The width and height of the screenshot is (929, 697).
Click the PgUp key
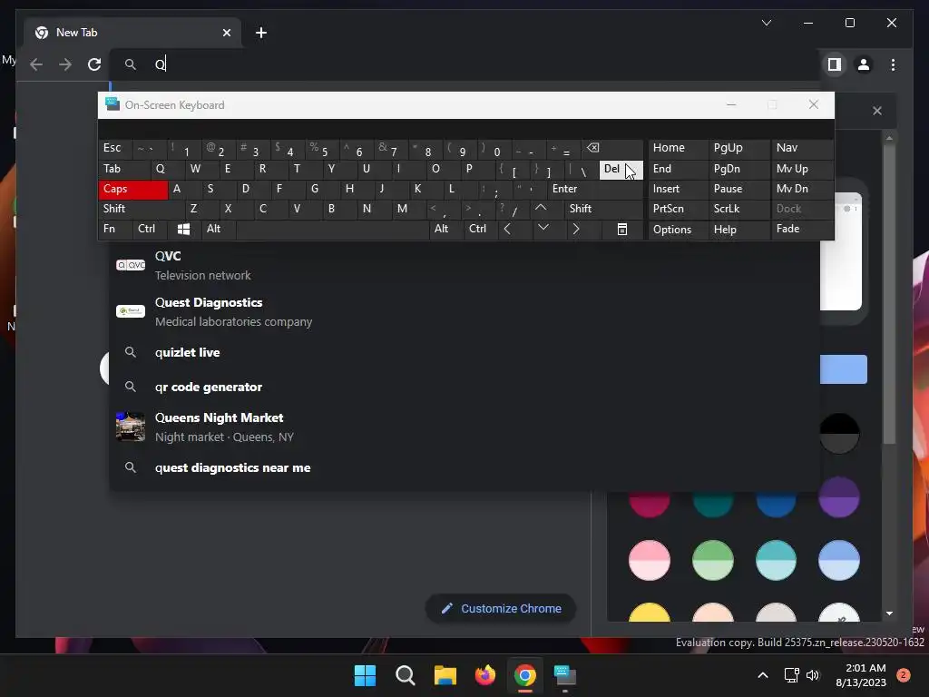coord(738,148)
